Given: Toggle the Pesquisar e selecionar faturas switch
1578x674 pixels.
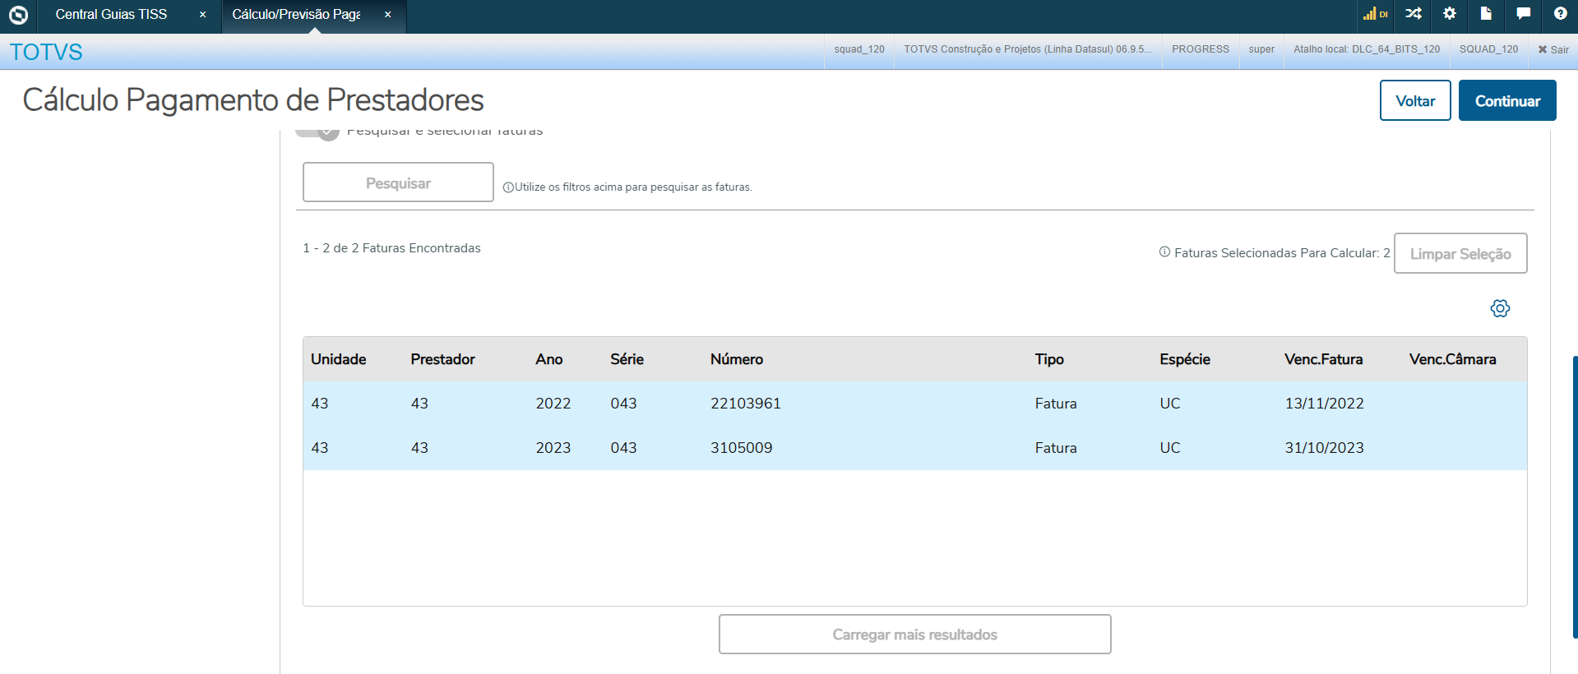Looking at the screenshot, I should (318, 132).
